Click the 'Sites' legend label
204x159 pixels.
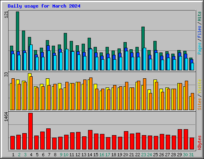pyautogui.click(x=199, y=104)
